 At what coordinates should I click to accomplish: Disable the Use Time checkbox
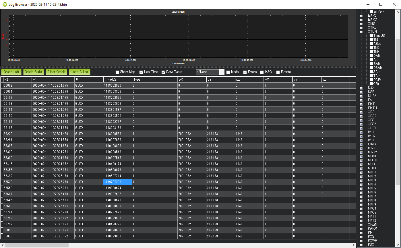pos(141,72)
